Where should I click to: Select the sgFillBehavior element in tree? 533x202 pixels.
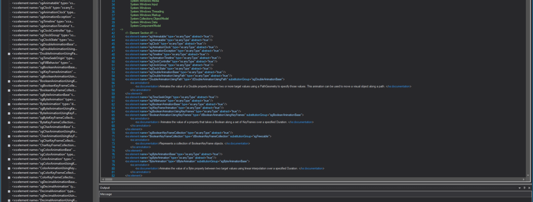(x=42, y=63)
